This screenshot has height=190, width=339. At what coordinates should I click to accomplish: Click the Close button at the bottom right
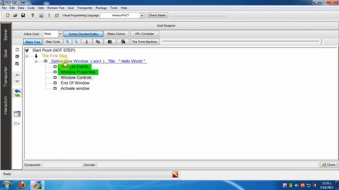tap(328, 165)
